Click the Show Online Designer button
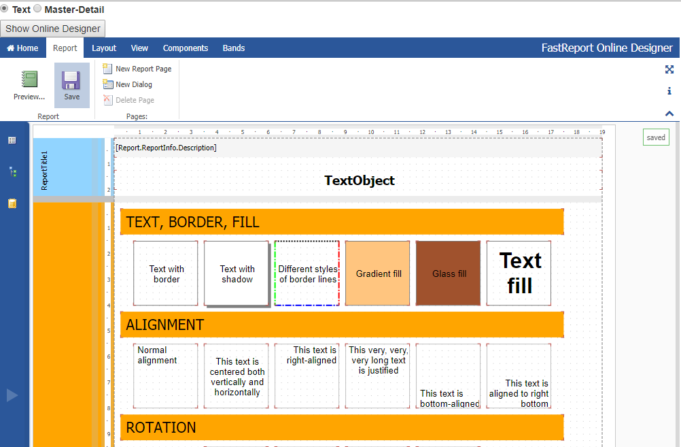The image size is (681, 447). pos(52,29)
